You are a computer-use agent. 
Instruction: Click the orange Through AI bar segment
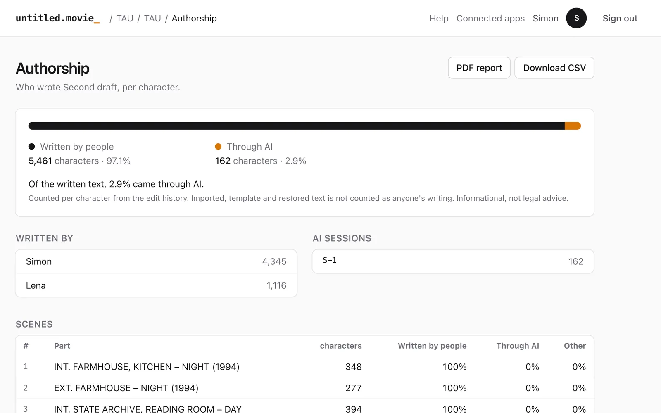pos(573,126)
